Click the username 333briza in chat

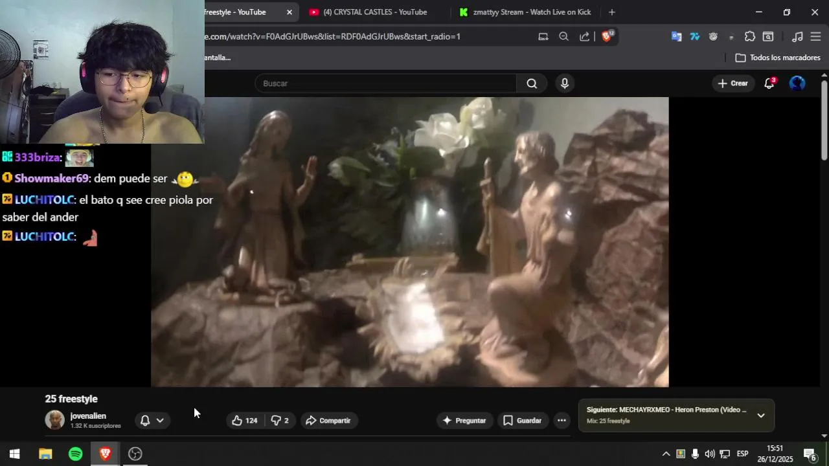pyautogui.click(x=38, y=157)
